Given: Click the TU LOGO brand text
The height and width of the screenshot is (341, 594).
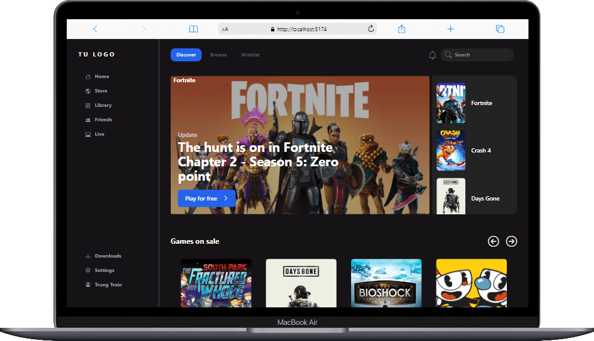Looking at the screenshot, I should [x=97, y=55].
